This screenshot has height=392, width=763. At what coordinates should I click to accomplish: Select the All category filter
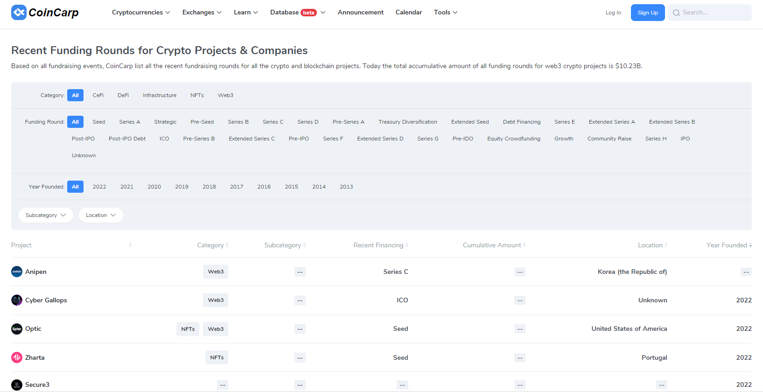click(x=75, y=95)
